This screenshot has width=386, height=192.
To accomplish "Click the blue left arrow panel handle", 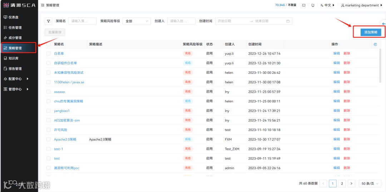I will click(x=384, y=24).
